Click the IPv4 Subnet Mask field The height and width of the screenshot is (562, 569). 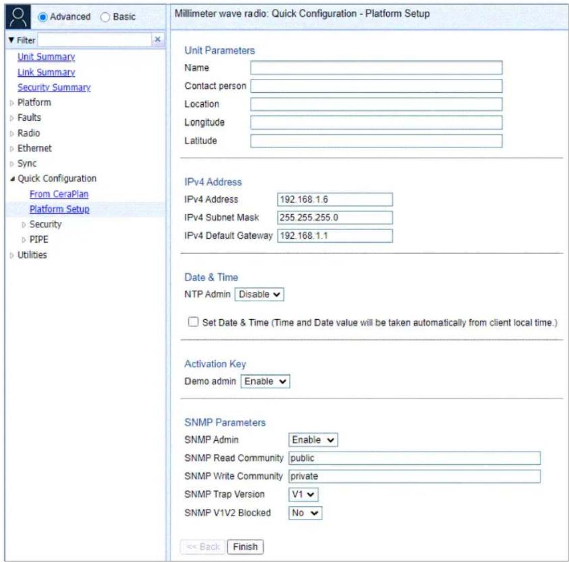coord(335,218)
